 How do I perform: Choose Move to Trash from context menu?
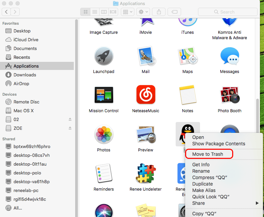(x=208, y=154)
